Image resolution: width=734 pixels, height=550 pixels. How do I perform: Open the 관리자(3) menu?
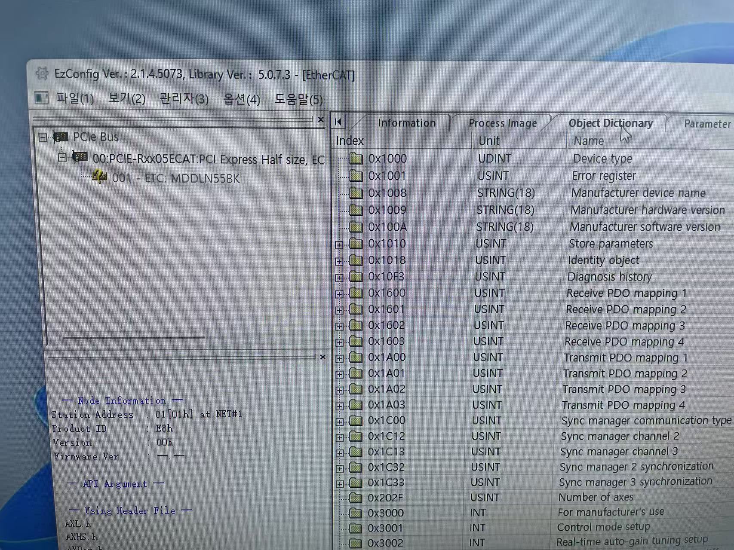184,99
